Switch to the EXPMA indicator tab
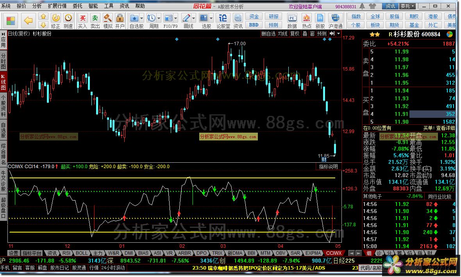The width and height of the screenshot is (461, 277). [313, 253]
